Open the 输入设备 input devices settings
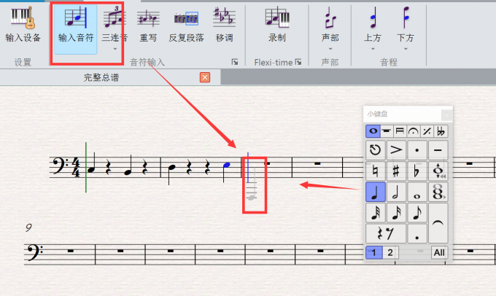Image resolution: width=496 pixels, height=296 pixels. coord(23,26)
